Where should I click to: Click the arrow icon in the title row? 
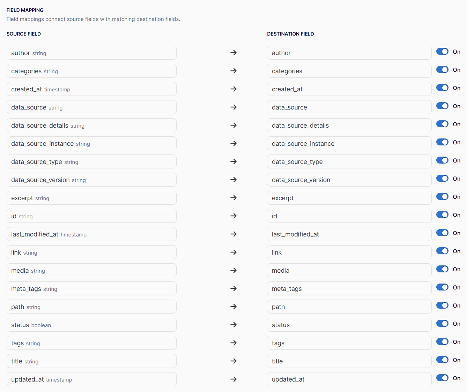click(x=234, y=361)
